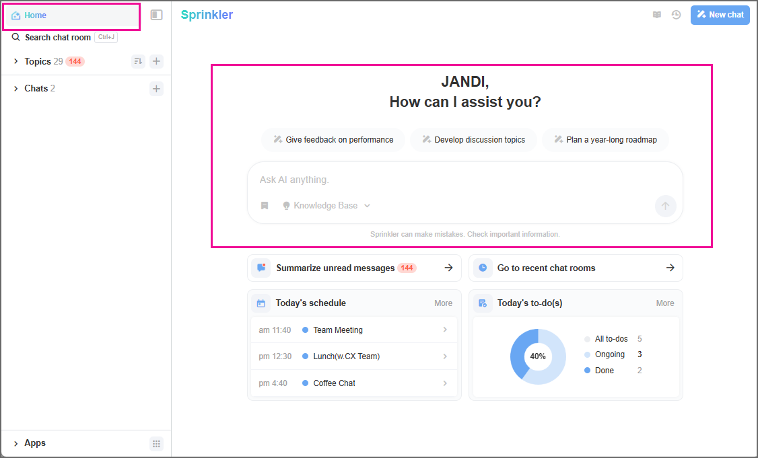The image size is (758, 458).
Task: Click the pm 12:30 time text
Action: (x=275, y=356)
